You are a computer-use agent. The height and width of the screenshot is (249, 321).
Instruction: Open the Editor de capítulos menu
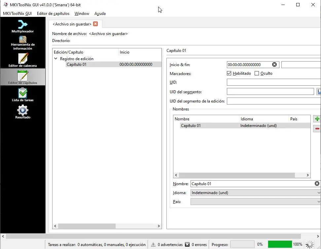pos(53,14)
